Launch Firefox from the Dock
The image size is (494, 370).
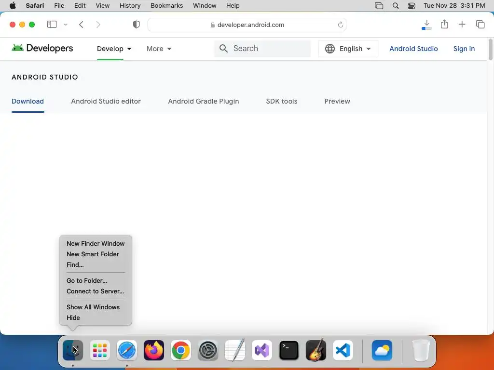[x=154, y=350]
